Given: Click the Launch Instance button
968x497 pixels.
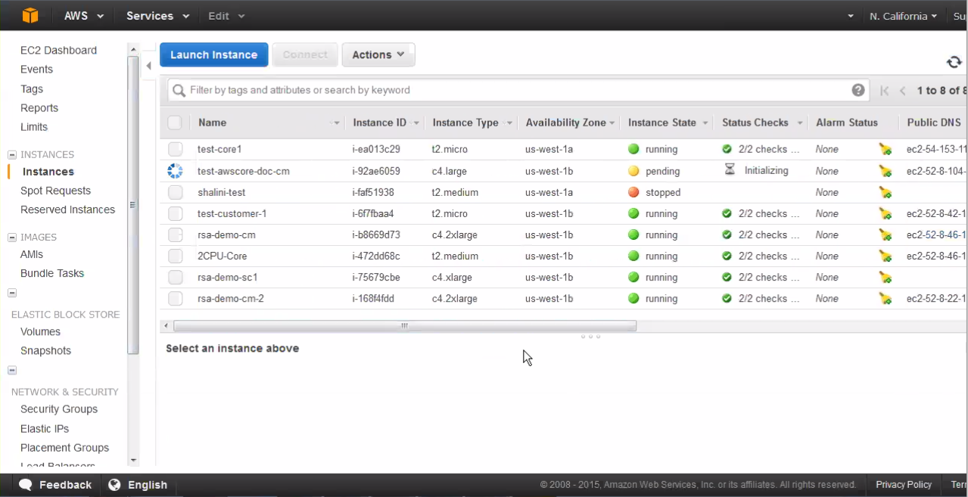Looking at the screenshot, I should click(x=213, y=54).
